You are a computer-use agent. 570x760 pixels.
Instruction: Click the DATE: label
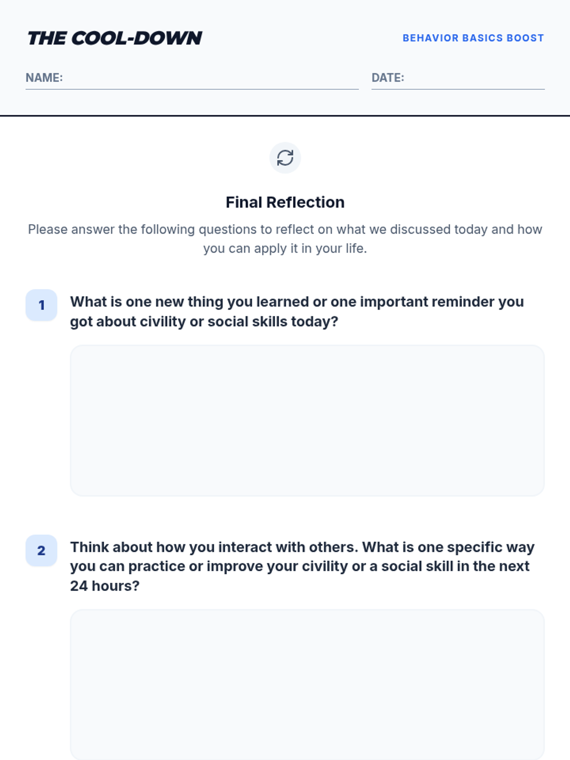[x=388, y=78]
